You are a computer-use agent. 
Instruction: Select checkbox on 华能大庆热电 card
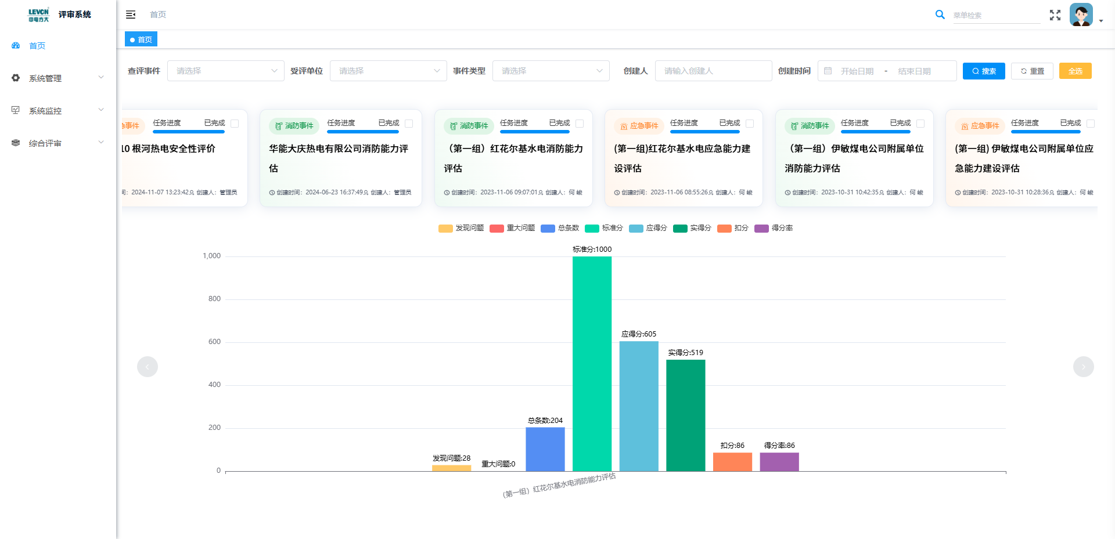coord(409,124)
